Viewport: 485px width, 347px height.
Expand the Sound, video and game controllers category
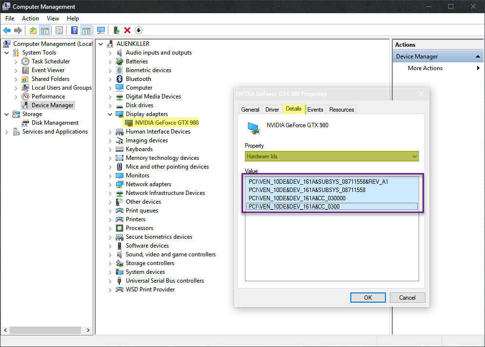110,254
